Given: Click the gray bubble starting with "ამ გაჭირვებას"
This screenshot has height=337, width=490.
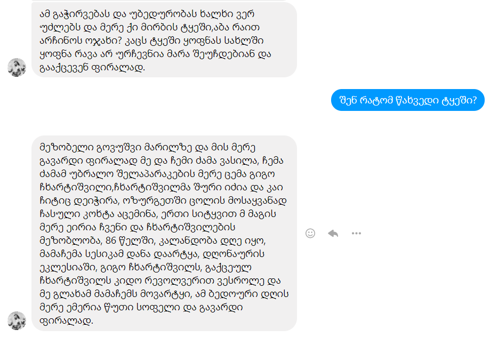Looking at the screenshot, I should (x=164, y=40).
